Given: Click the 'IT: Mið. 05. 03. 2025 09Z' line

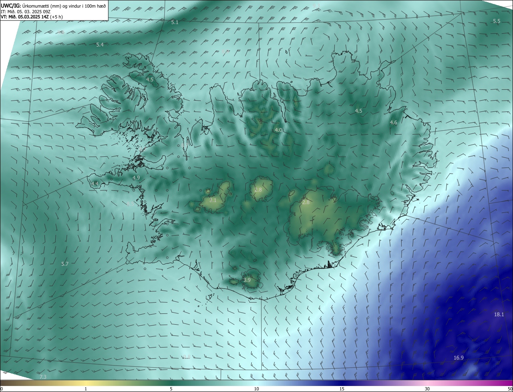Looking at the screenshot, I should click(x=26, y=11).
